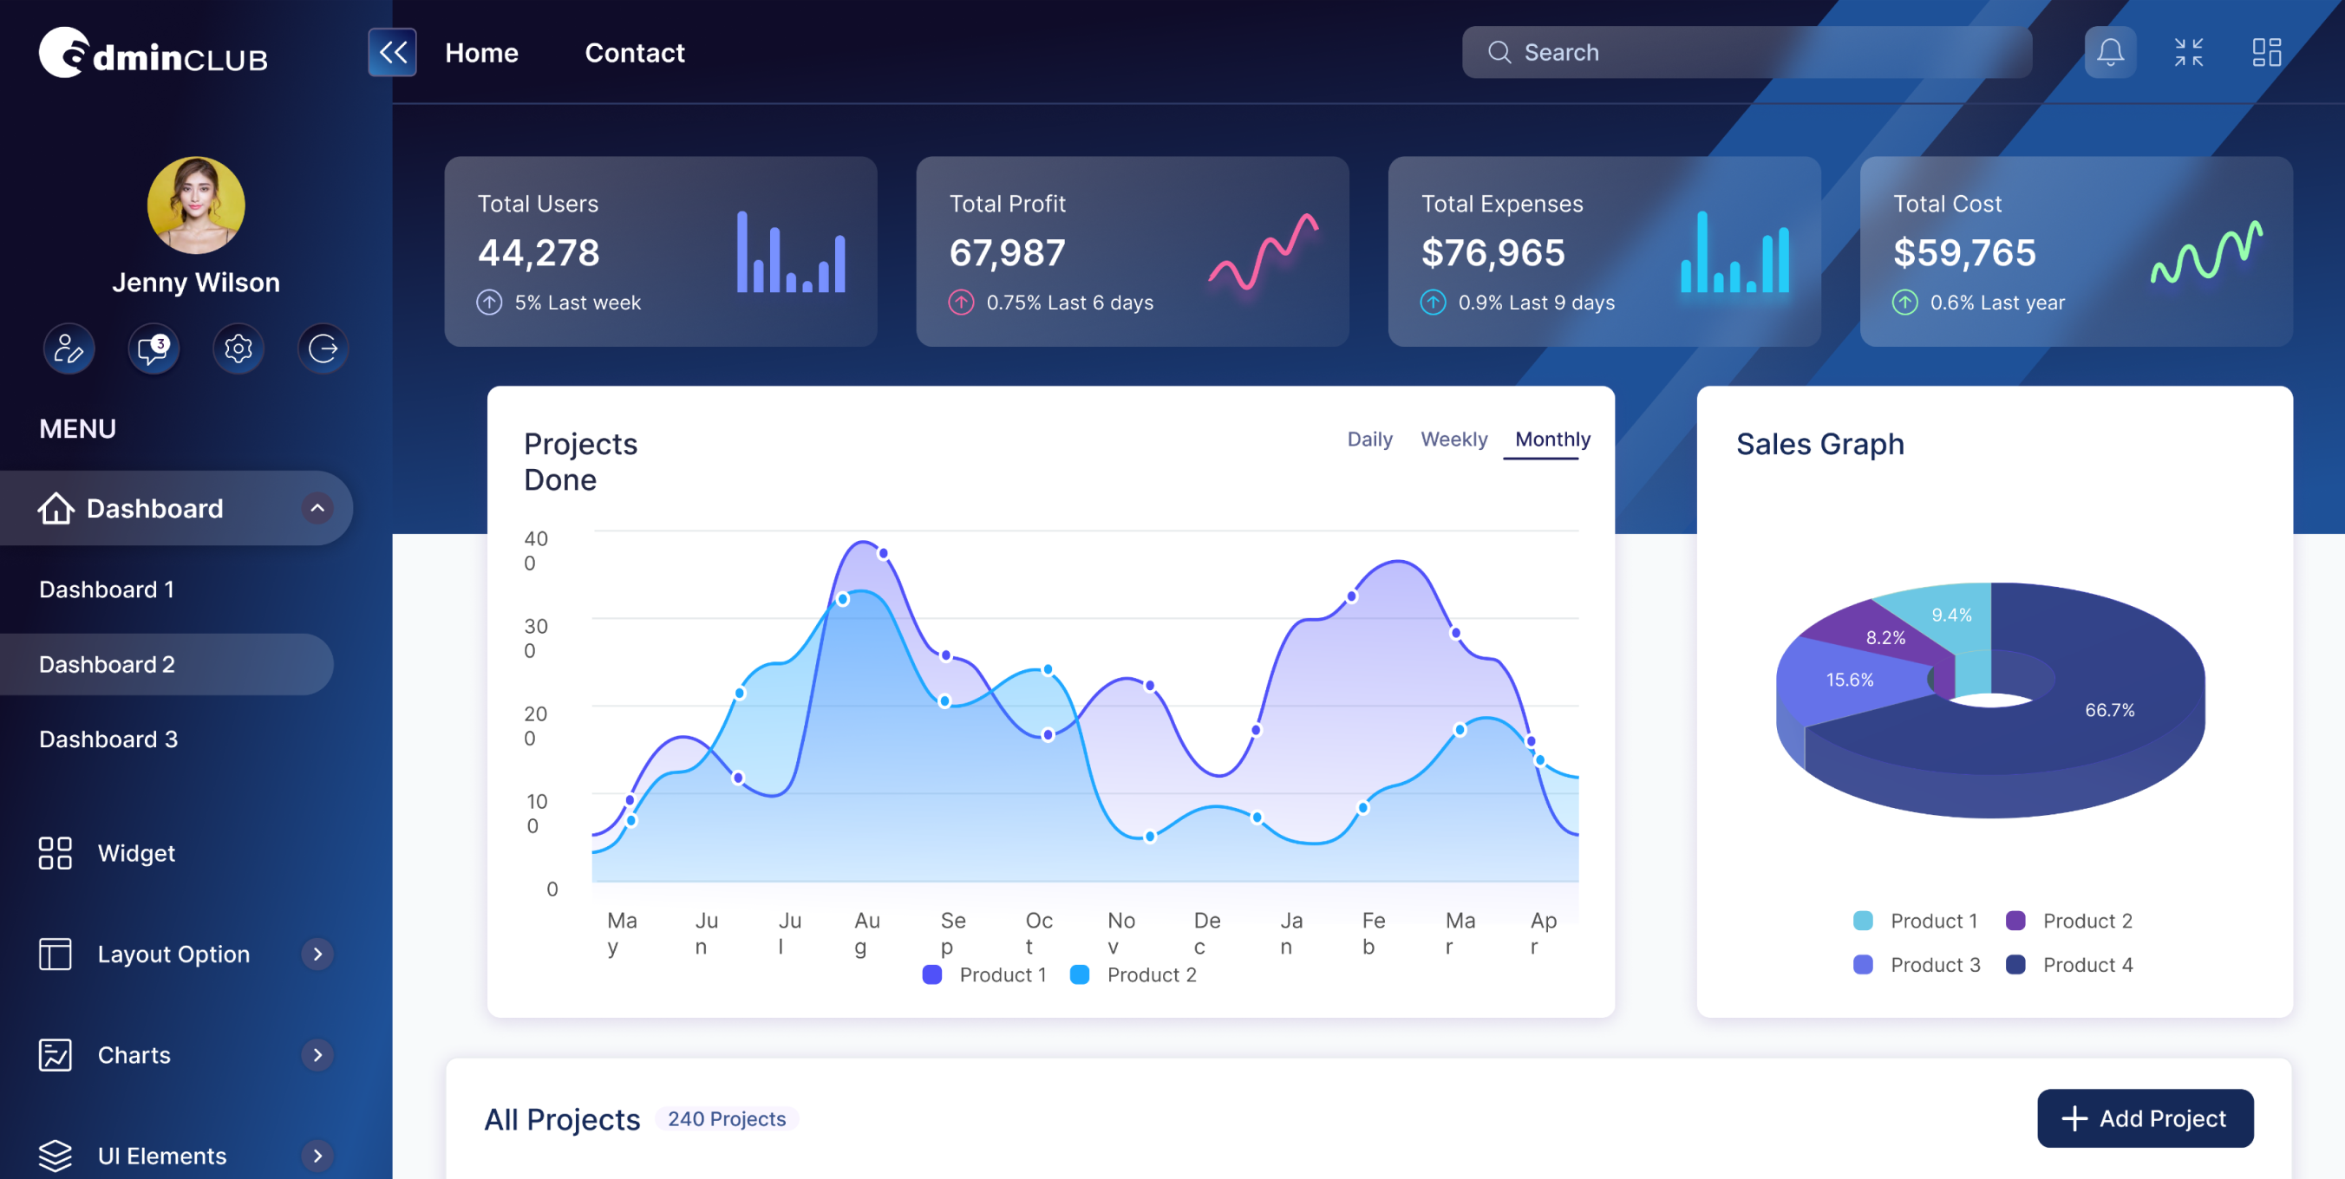Viewport: 2345px width, 1179px height.
Task: Click the Widget grid icon
Action: click(56, 852)
